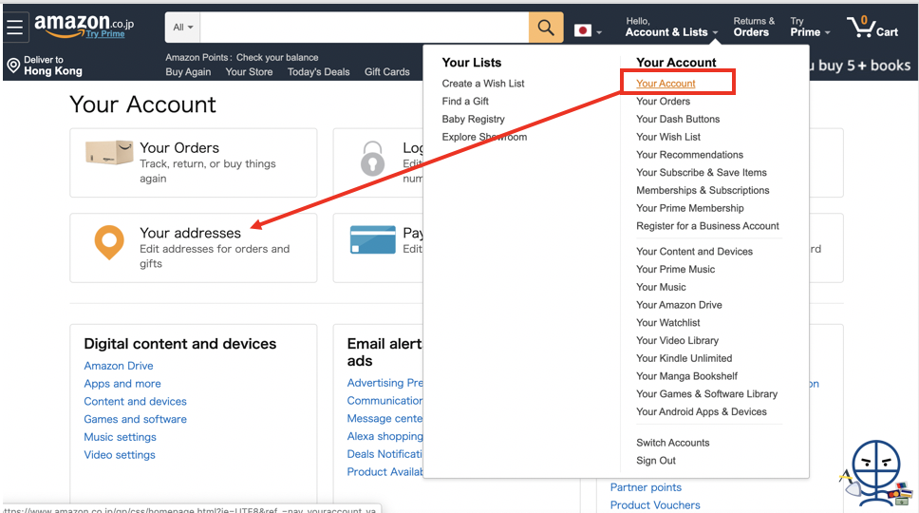The height and width of the screenshot is (513, 919).
Task: Click the highlighted Your Account menu link
Action: pos(666,84)
